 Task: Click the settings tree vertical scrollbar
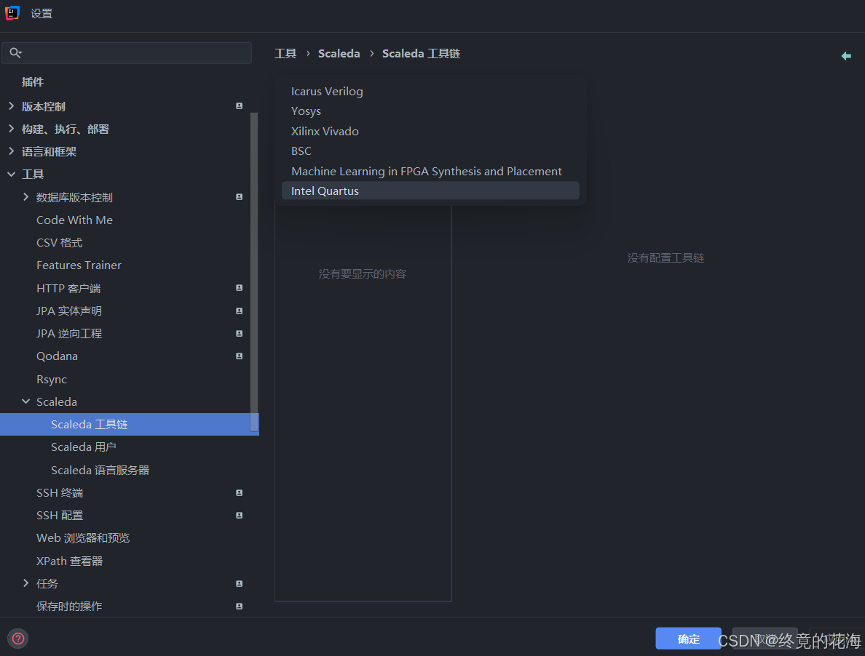254,273
